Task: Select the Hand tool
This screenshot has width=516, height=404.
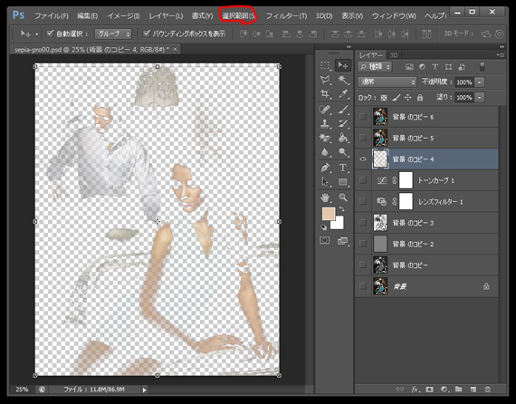Action: coord(325,197)
